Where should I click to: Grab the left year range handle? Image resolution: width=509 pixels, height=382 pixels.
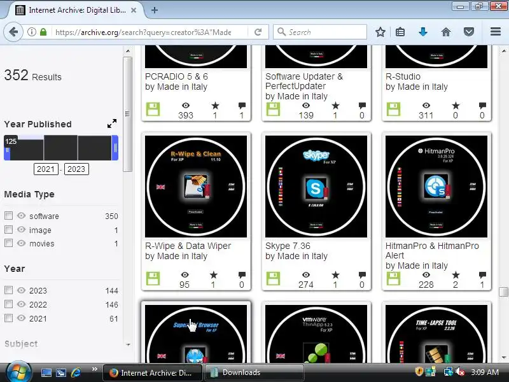click(7, 149)
